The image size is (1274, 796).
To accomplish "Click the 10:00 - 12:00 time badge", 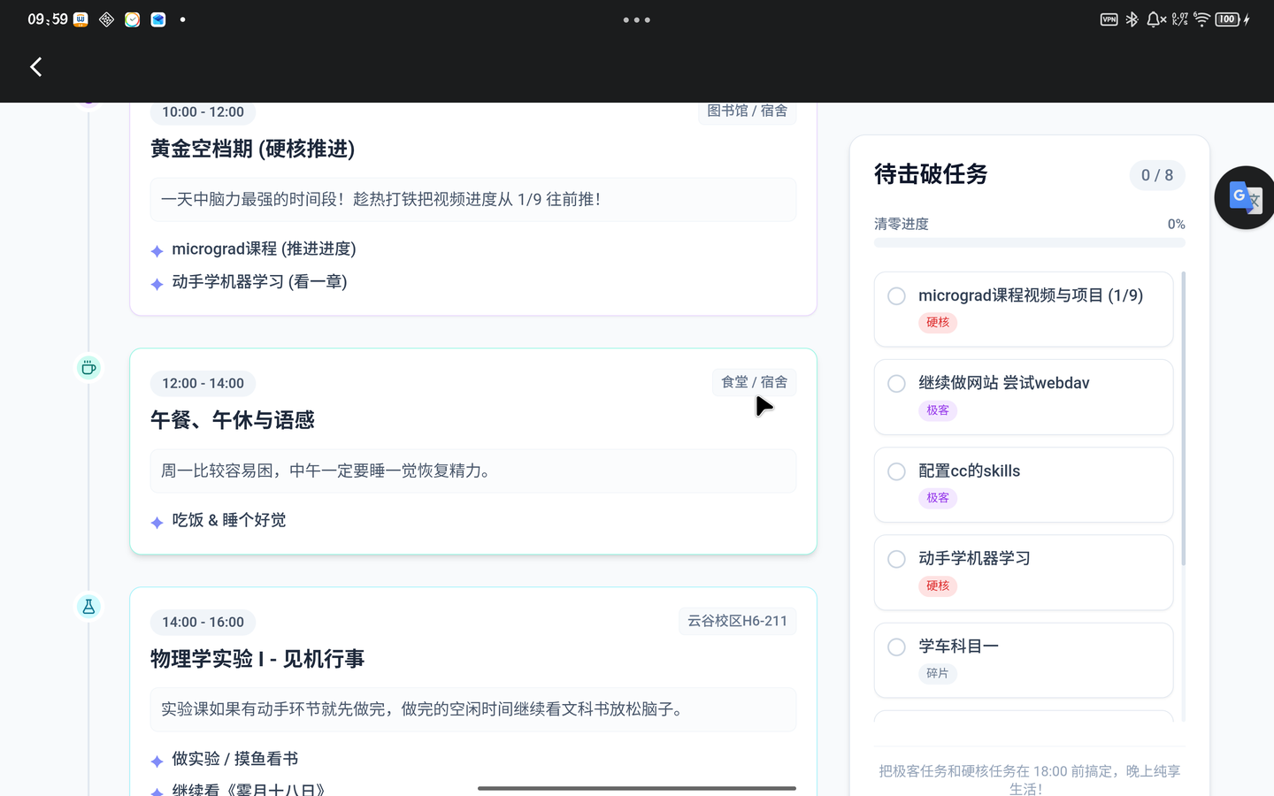I will (x=203, y=112).
